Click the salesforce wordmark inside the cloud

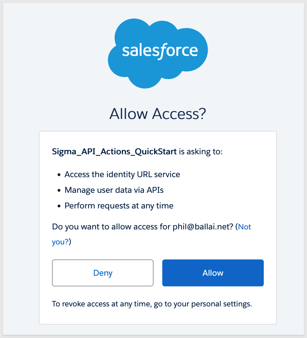click(160, 51)
